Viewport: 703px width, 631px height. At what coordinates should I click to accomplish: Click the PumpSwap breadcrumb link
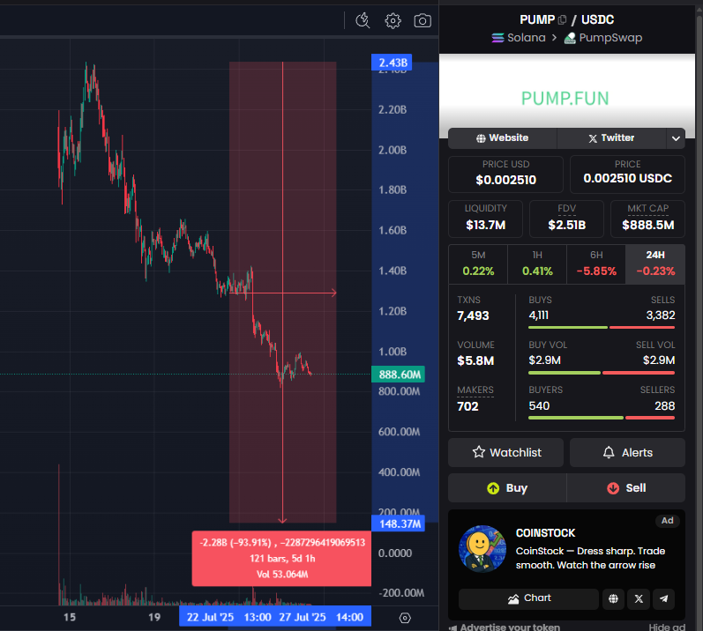(x=603, y=38)
